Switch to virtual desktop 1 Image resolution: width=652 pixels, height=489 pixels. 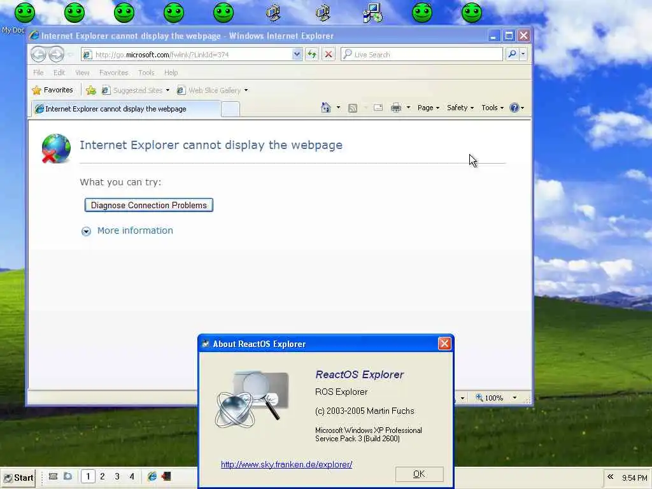88,476
